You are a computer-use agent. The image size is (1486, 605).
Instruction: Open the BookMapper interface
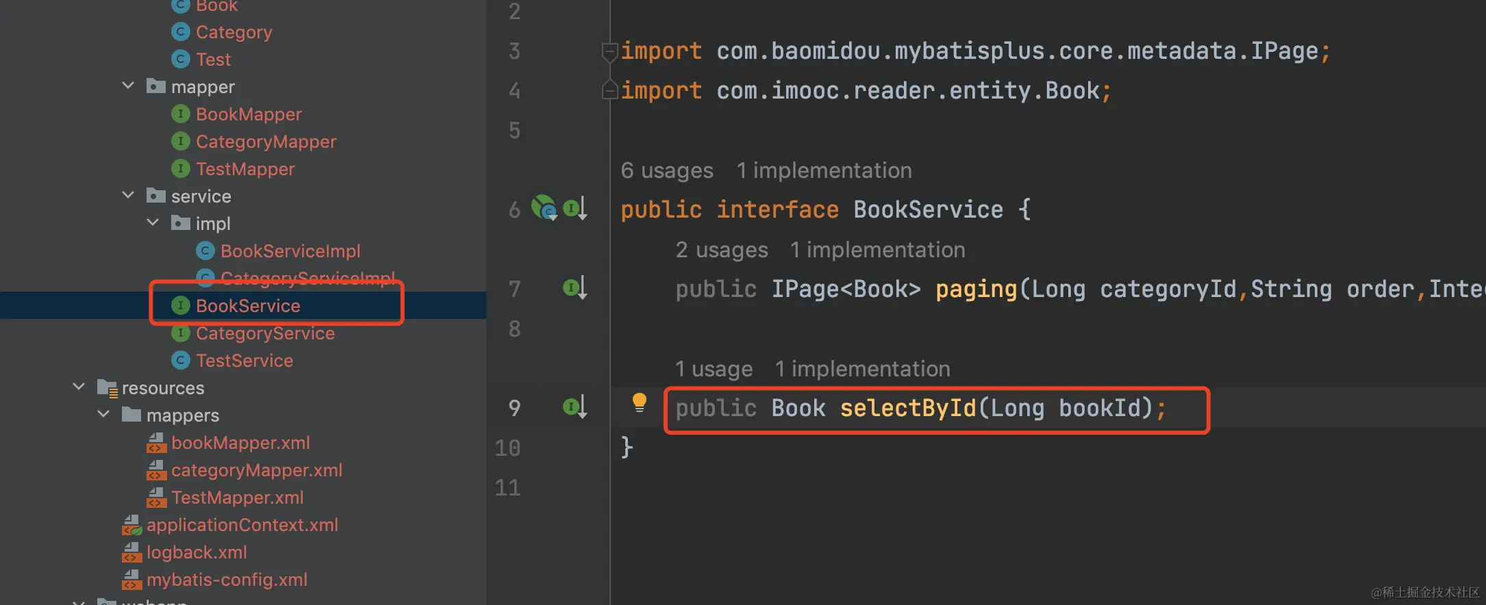click(249, 114)
